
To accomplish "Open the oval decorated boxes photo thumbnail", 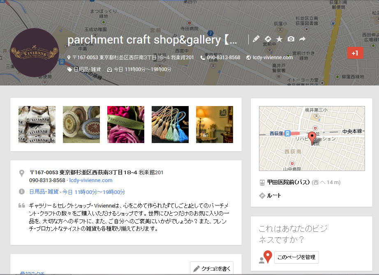I will [81, 125].
